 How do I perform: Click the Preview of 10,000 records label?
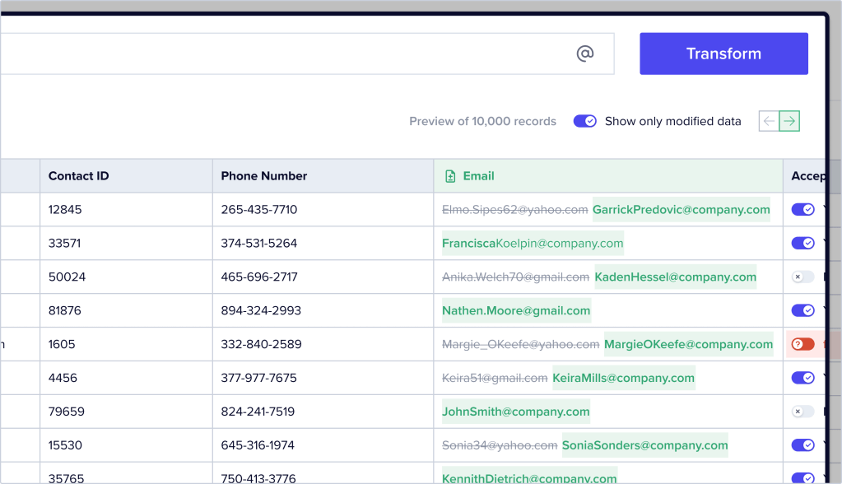[482, 121]
